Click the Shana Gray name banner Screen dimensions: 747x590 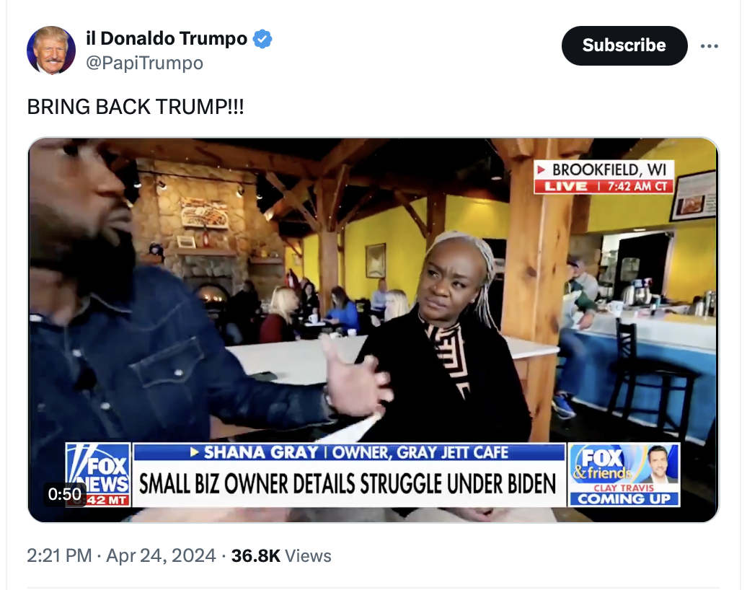point(349,452)
